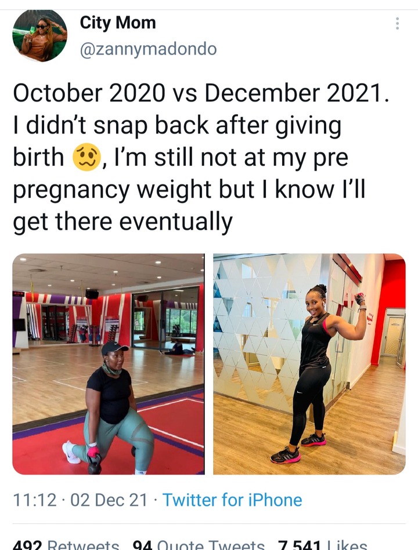Click the 02 Dec 21 date
This screenshot has height=550, width=418.
click(x=109, y=500)
